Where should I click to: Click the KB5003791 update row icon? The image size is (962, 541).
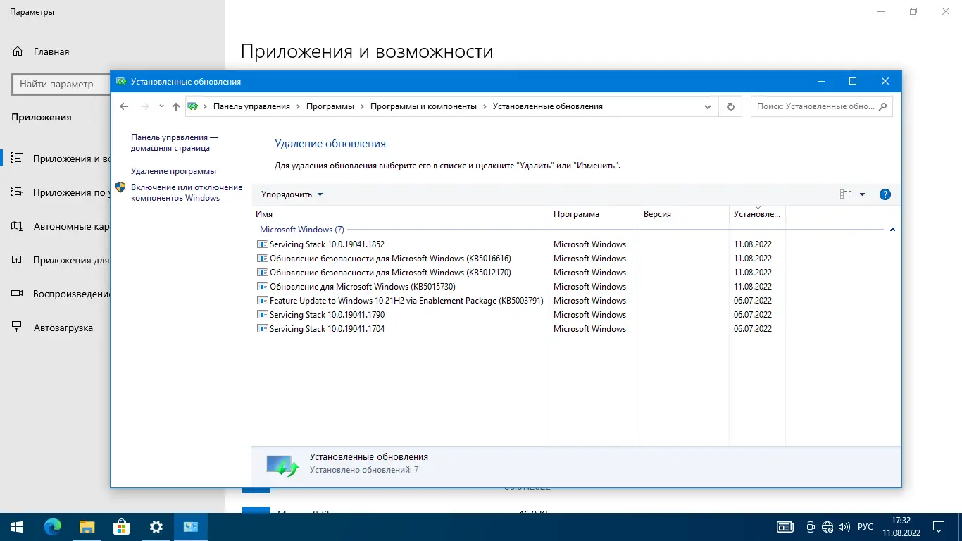pyautogui.click(x=263, y=301)
